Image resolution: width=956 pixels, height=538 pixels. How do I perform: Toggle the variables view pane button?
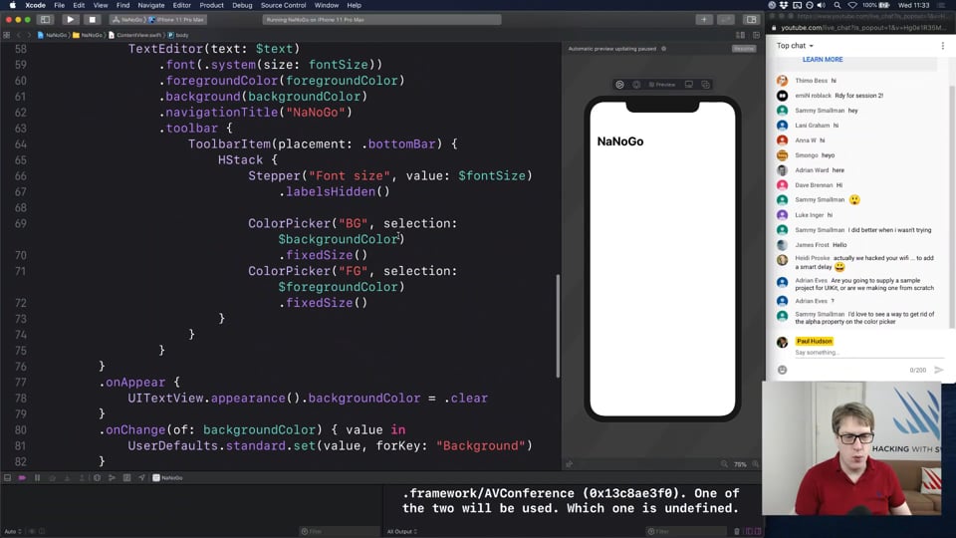click(749, 531)
